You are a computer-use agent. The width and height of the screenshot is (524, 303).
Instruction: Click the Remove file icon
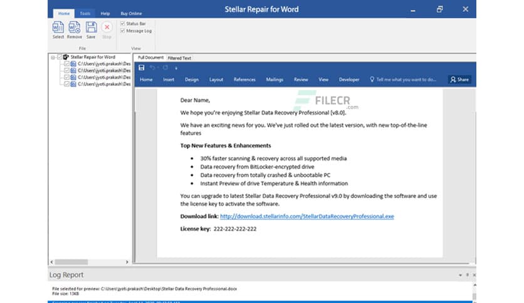74,28
